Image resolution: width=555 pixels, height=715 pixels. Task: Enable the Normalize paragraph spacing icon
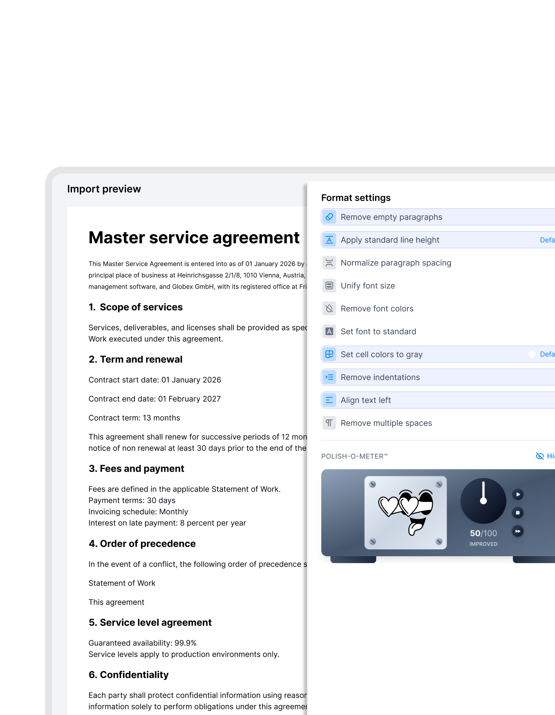[x=330, y=263]
